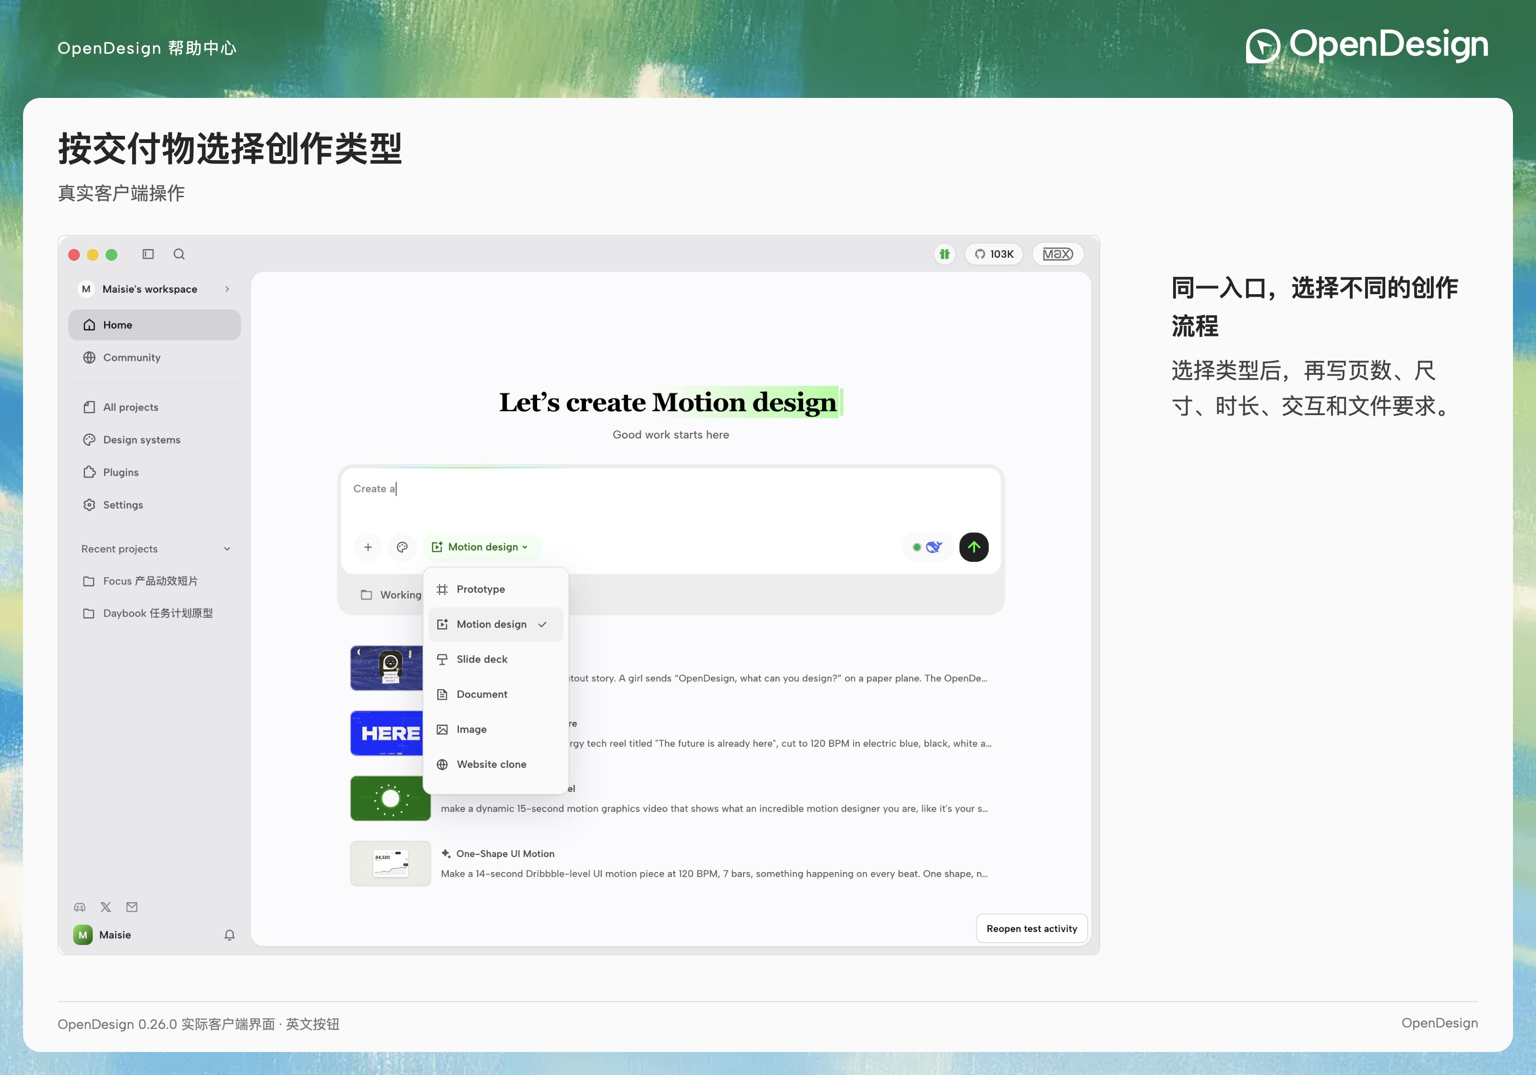The image size is (1536, 1075).
Task: Click the Plugins puzzle icon
Action: (x=89, y=472)
